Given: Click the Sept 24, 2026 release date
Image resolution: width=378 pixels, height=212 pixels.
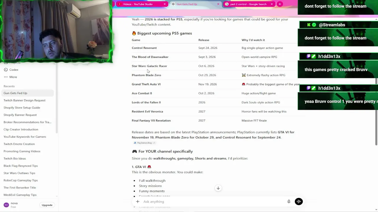Looking at the screenshot, I should point(208,48).
